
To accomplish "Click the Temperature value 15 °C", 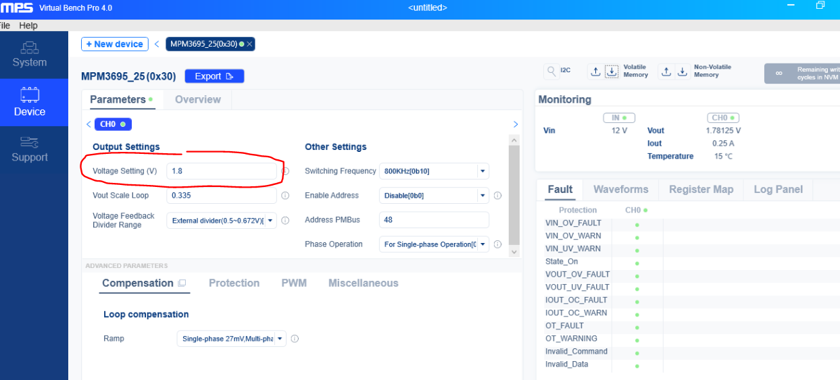I will [723, 157].
